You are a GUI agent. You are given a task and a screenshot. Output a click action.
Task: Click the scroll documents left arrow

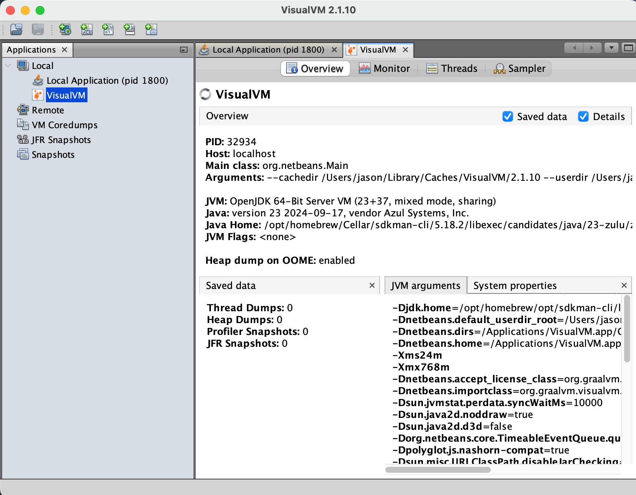[574, 48]
